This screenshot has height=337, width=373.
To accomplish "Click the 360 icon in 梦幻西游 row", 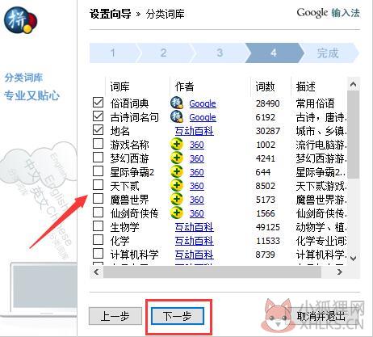I will click(x=177, y=158).
